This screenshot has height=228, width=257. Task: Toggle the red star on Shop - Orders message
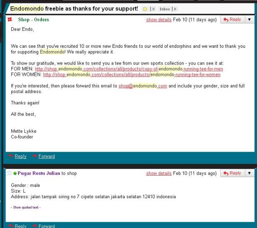[x=10, y=20]
